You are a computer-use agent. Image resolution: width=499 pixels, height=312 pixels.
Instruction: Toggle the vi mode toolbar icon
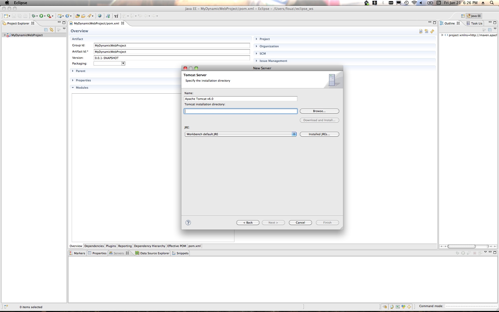[116, 16]
